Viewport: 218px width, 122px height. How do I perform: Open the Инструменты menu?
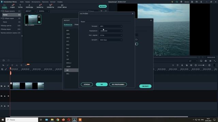point(36,2)
